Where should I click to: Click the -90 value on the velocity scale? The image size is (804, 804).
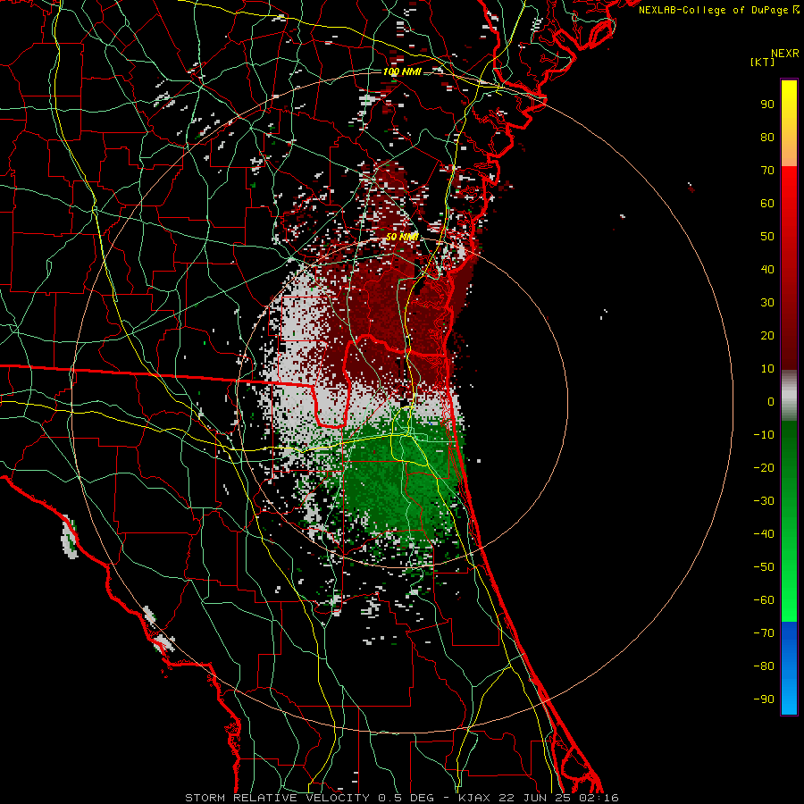[x=764, y=699]
